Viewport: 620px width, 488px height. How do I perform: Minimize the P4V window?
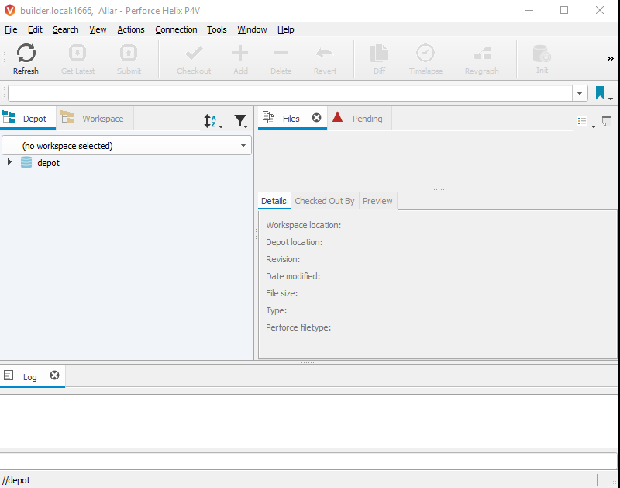(x=529, y=10)
